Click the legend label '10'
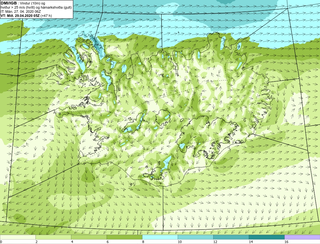Viewport: 320px width, 244px height. pos(180,242)
